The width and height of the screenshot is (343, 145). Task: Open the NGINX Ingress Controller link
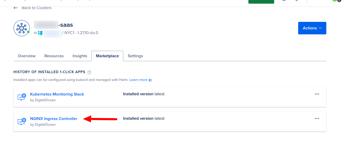coord(54,119)
